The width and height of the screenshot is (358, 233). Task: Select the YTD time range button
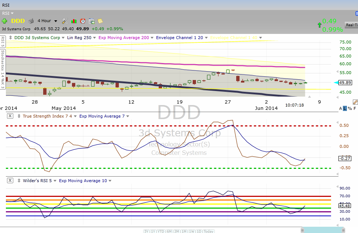pos(161,231)
